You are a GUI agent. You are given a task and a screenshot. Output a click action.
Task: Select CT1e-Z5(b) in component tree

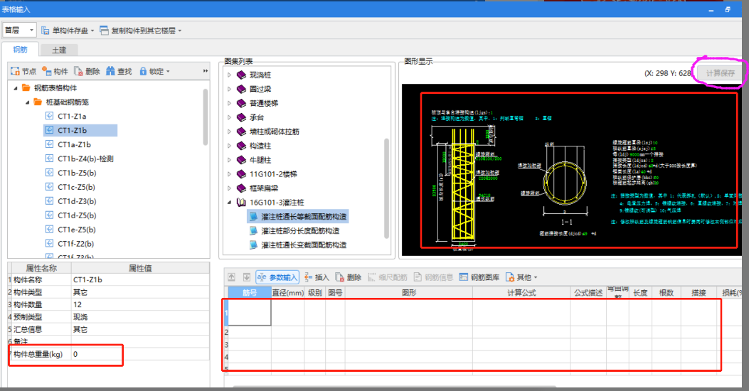(x=76, y=230)
